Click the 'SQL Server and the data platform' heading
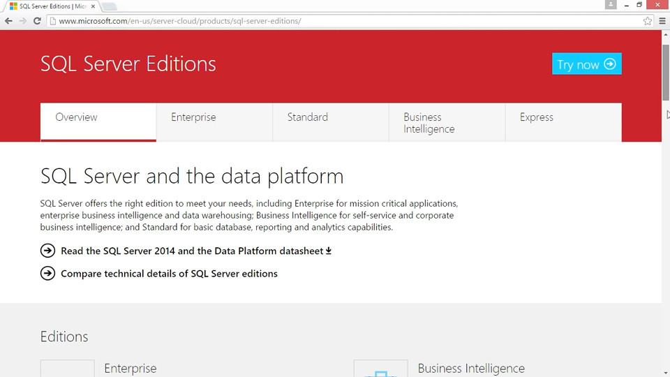Image resolution: width=670 pixels, height=377 pixels. pos(192,176)
